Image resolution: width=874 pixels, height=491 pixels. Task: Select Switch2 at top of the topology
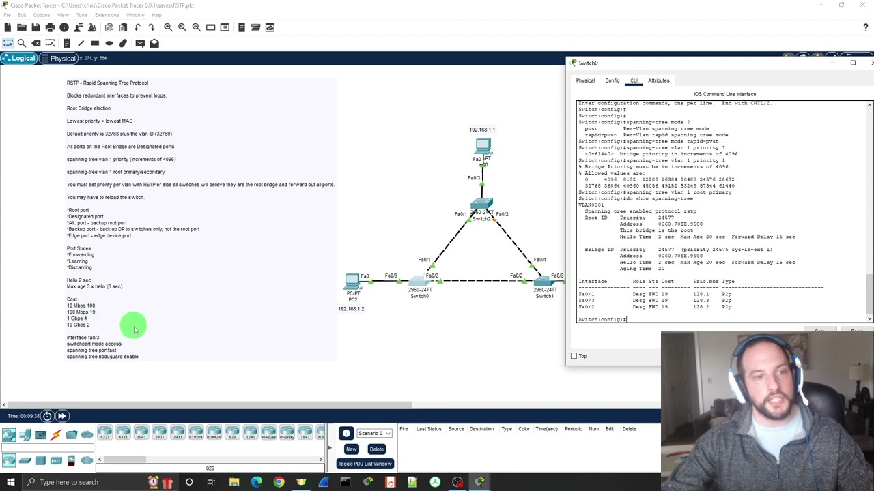pos(481,205)
